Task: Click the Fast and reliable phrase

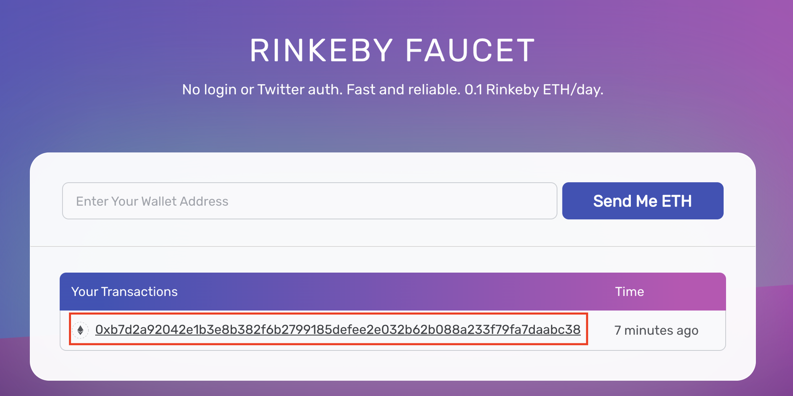Action: click(403, 90)
